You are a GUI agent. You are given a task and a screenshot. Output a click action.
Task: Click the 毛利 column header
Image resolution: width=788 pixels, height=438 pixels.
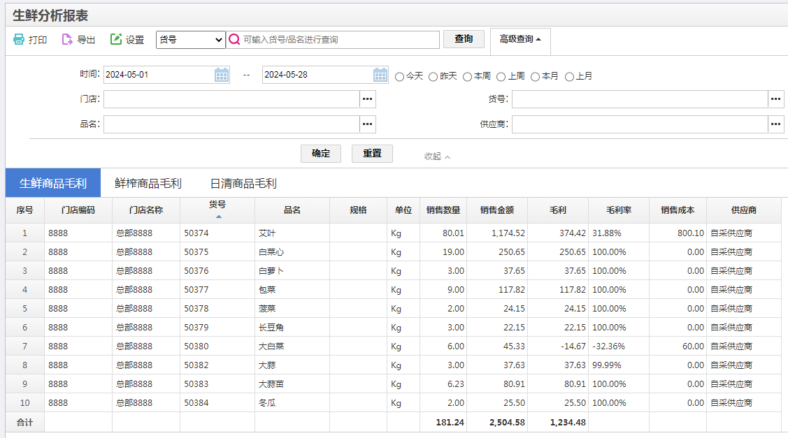(558, 210)
